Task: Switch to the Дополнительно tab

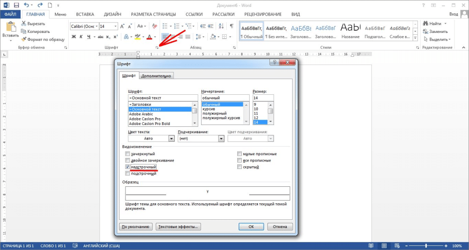Action: (x=156, y=76)
